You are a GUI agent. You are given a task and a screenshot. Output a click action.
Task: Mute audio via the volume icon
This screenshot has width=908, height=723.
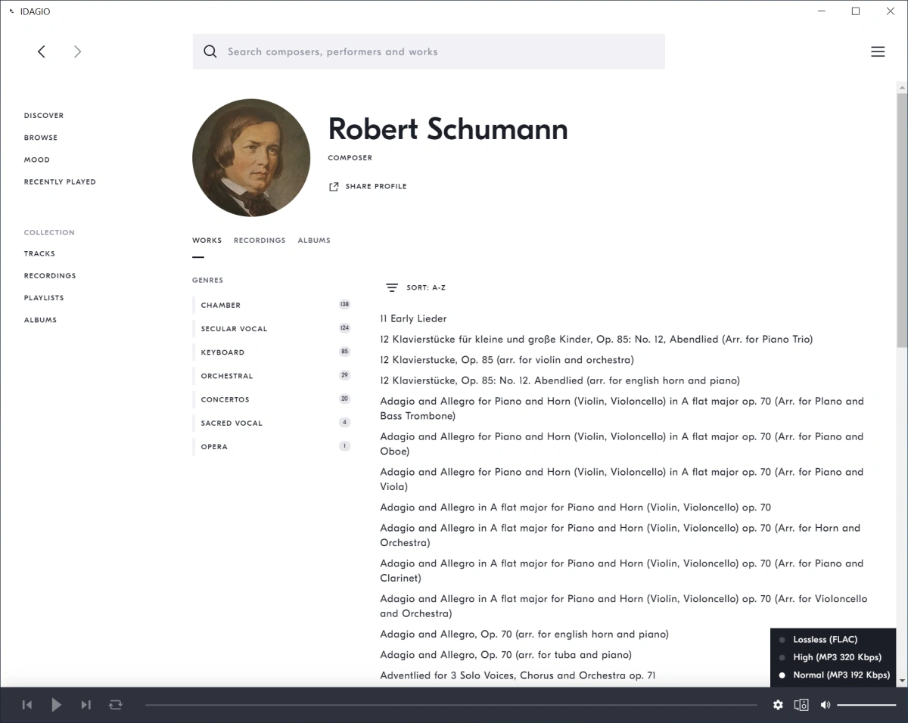tap(825, 705)
